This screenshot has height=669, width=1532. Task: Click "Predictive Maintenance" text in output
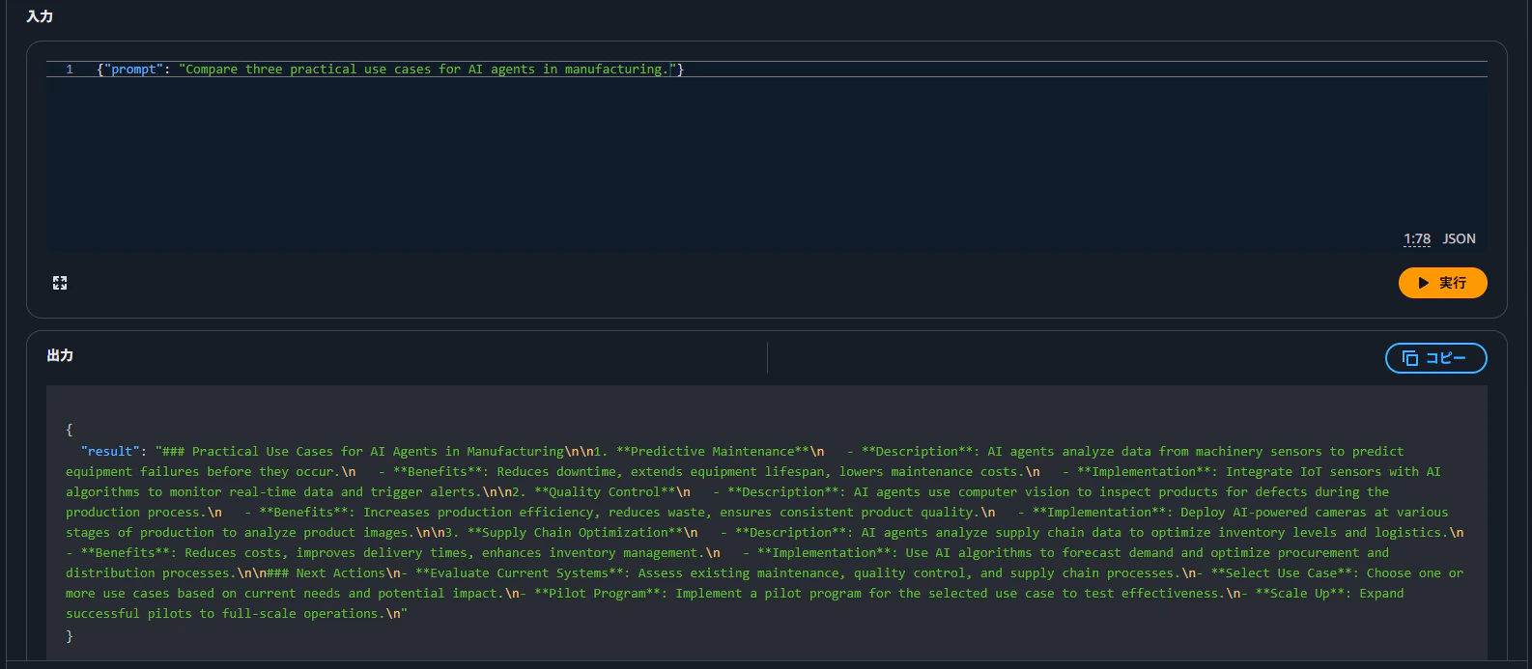tap(712, 451)
